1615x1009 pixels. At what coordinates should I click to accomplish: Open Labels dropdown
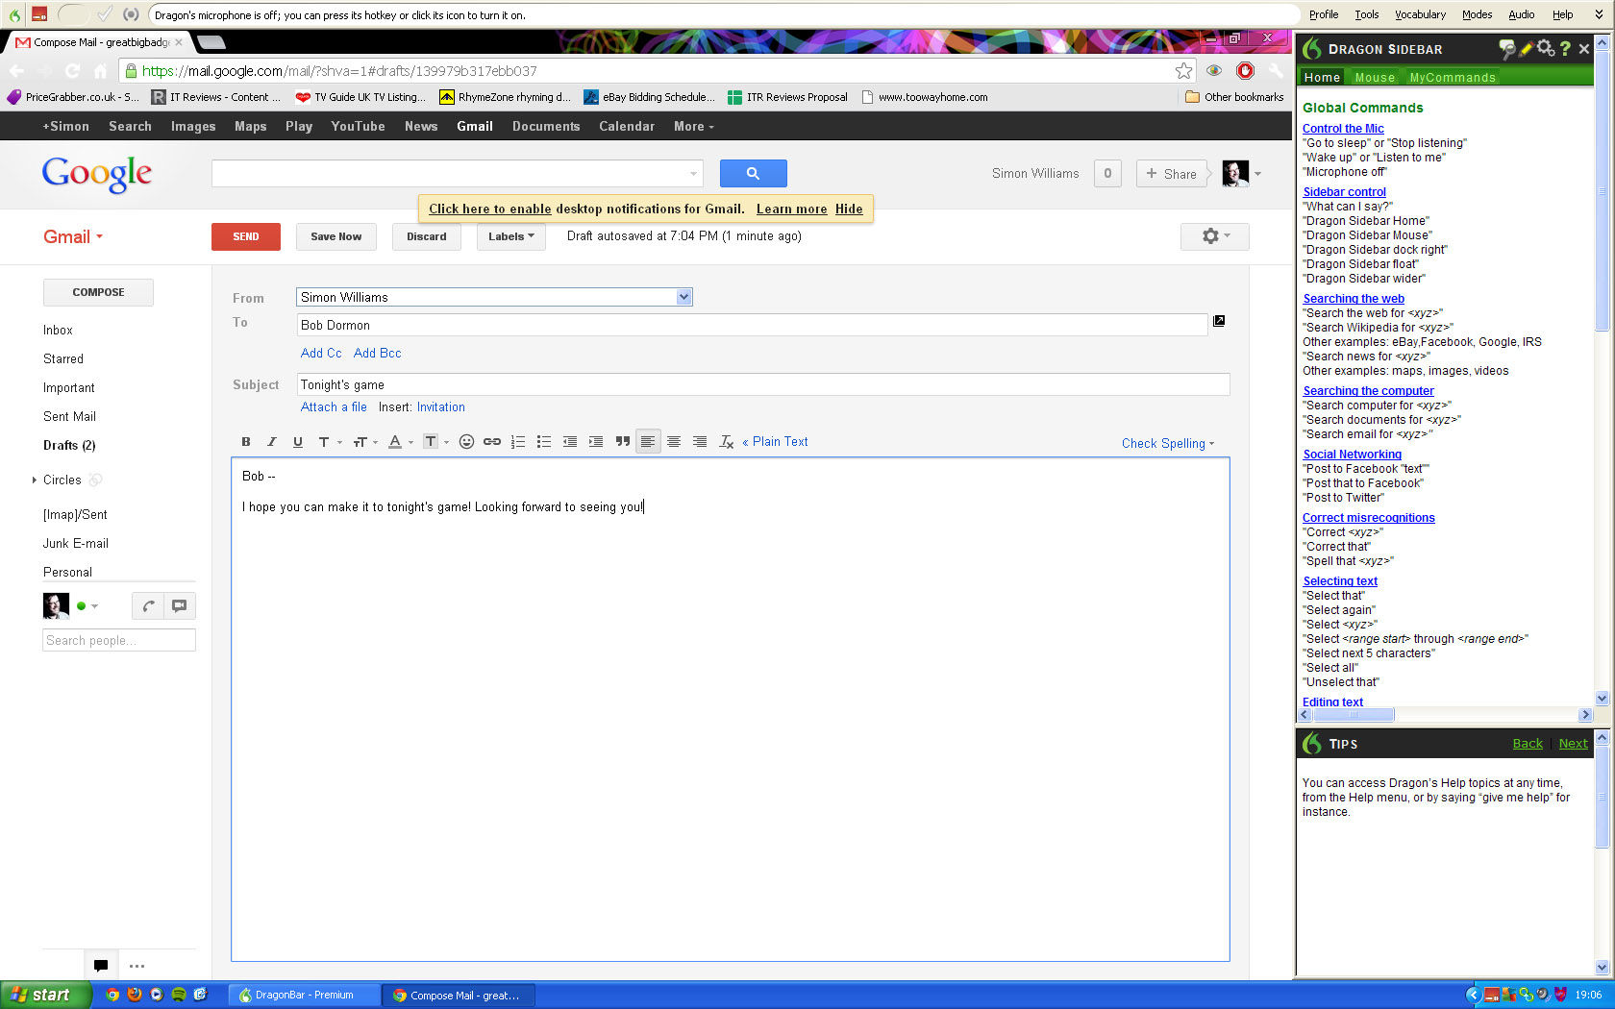[x=511, y=236]
